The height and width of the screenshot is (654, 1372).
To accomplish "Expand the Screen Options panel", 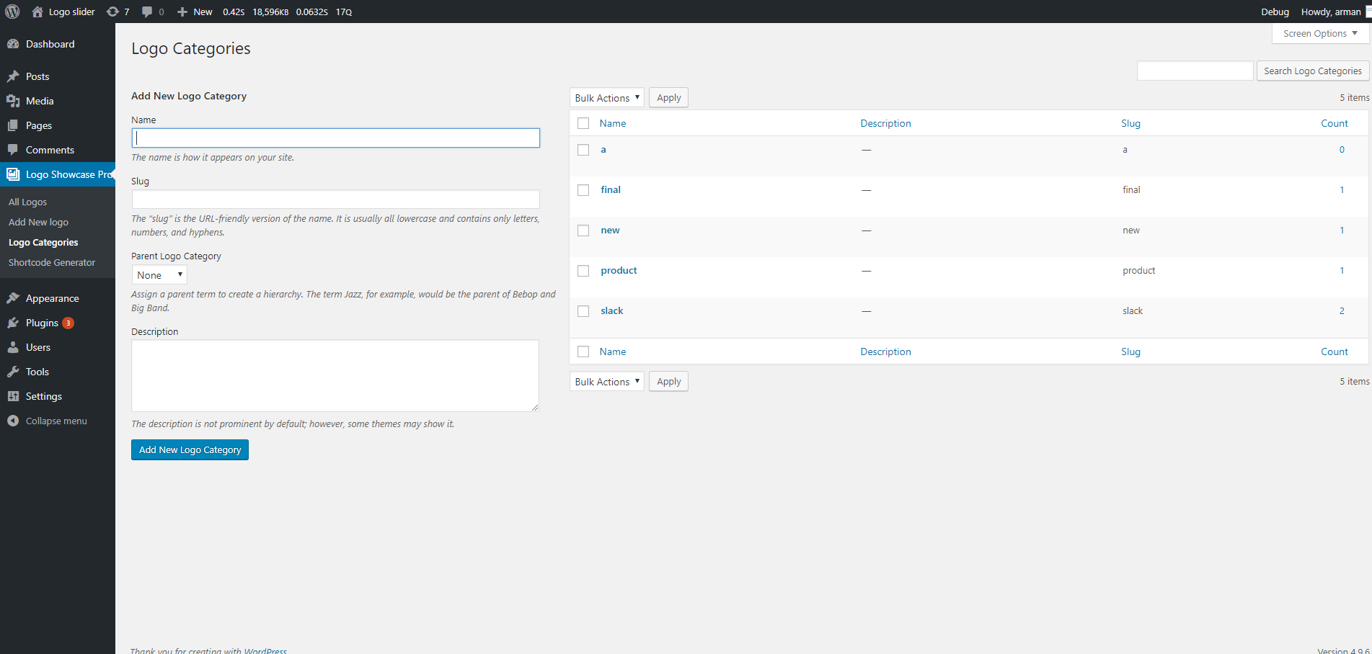I will (x=1319, y=34).
